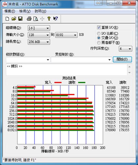This screenshot has height=165, width=138.
Task: Click write value 43168
Action: 111,87
